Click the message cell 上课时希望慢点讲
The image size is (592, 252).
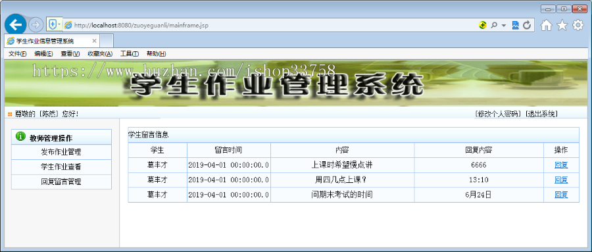343,165
